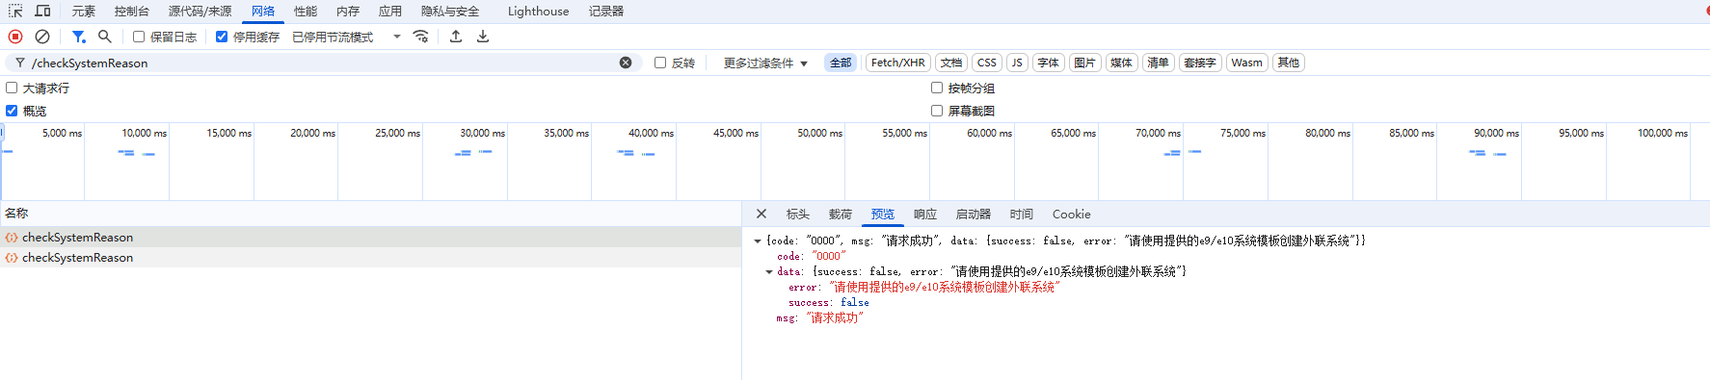This screenshot has height=380, width=1710.
Task: Collapse the data object node
Action: click(769, 271)
